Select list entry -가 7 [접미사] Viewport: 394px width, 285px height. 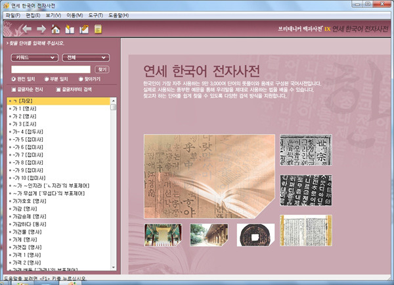coord(58,155)
